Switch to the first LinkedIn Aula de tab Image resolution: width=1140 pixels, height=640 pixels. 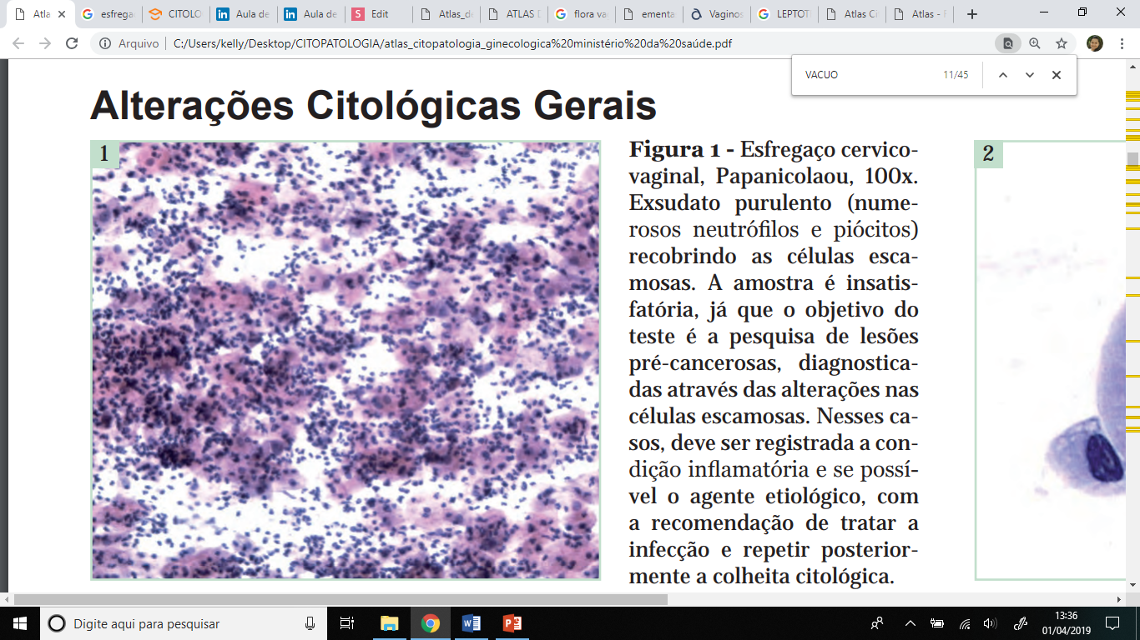pyautogui.click(x=244, y=14)
